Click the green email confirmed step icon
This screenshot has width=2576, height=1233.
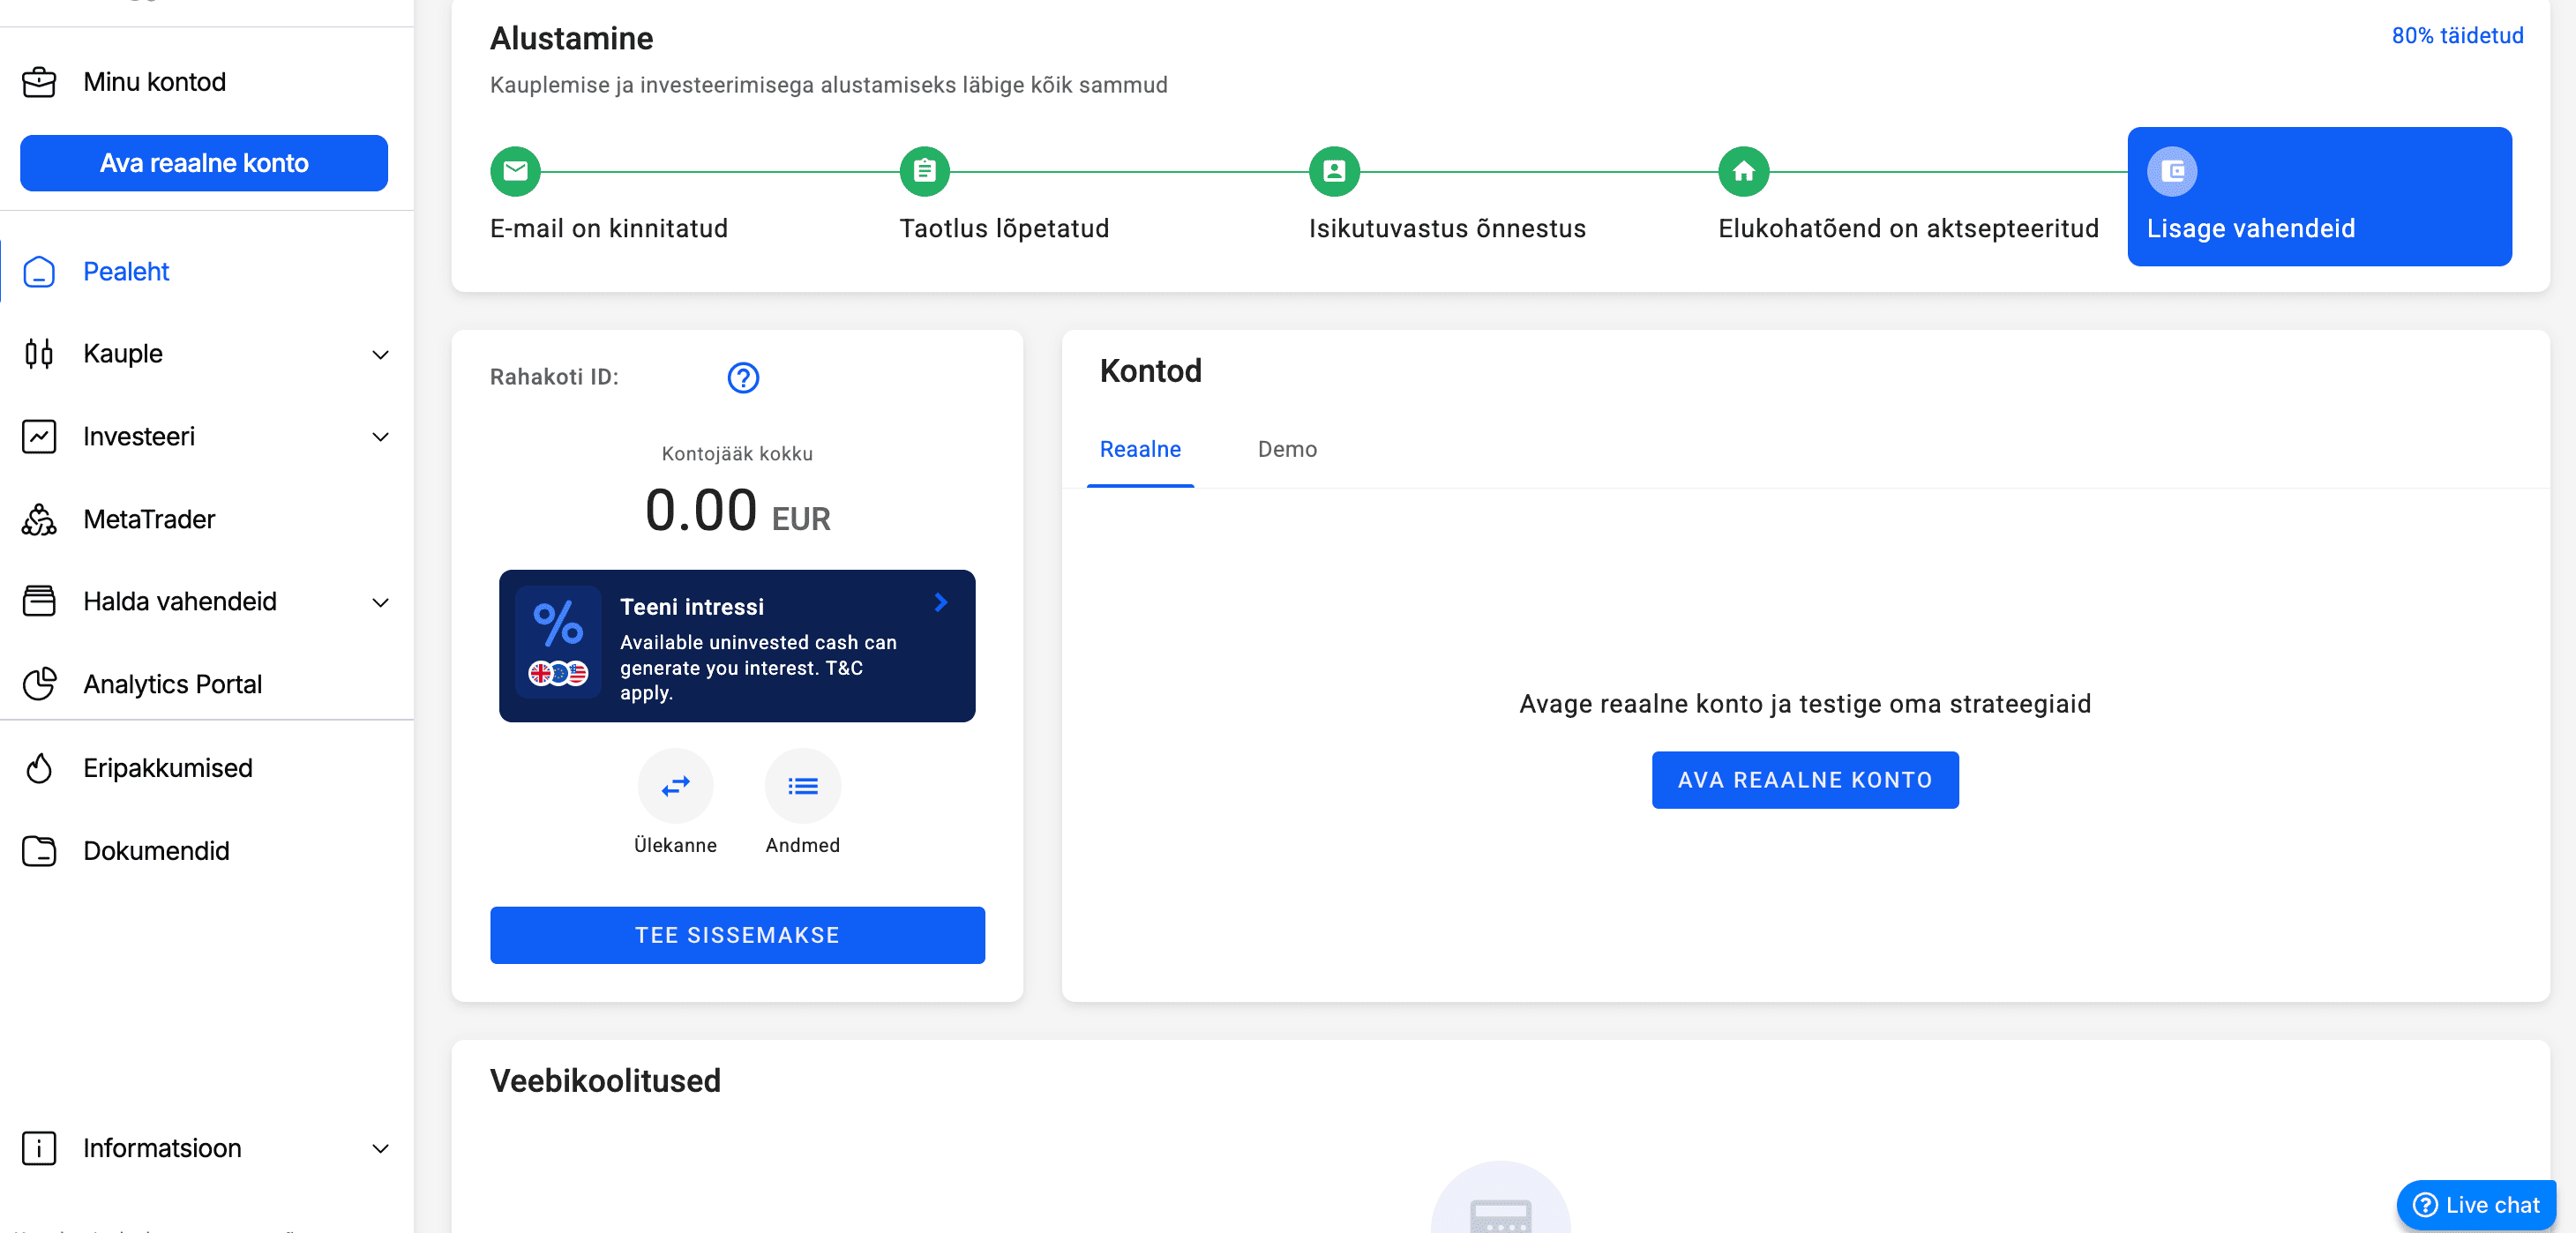pyautogui.click(x=515, y=172)
